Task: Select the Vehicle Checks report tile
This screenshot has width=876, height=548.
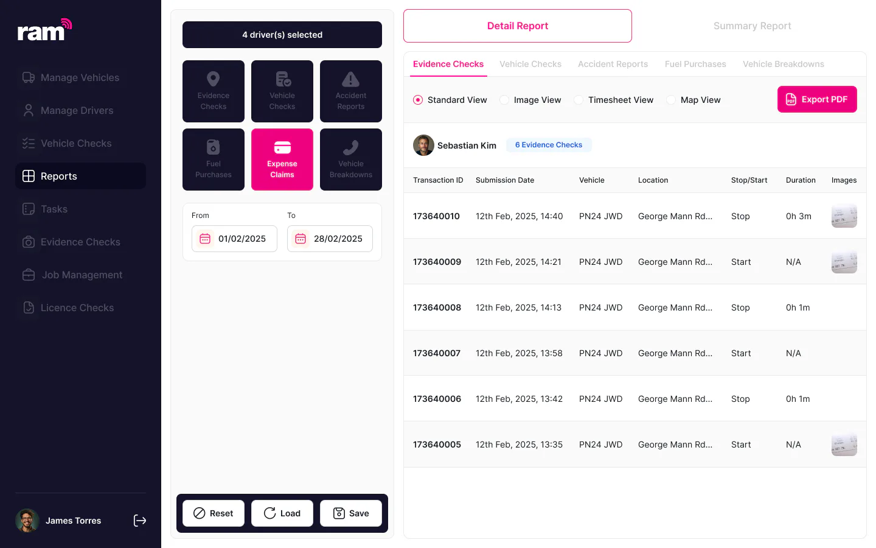Action: [x=282, y=91]
